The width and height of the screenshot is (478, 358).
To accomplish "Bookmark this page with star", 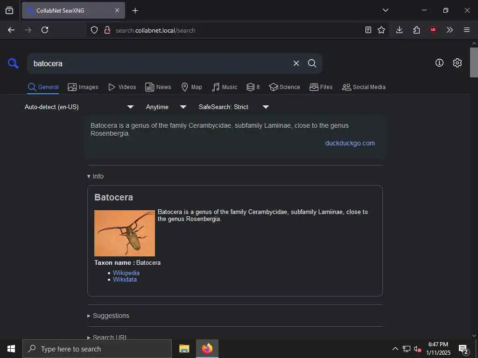I will pos(381,30).
